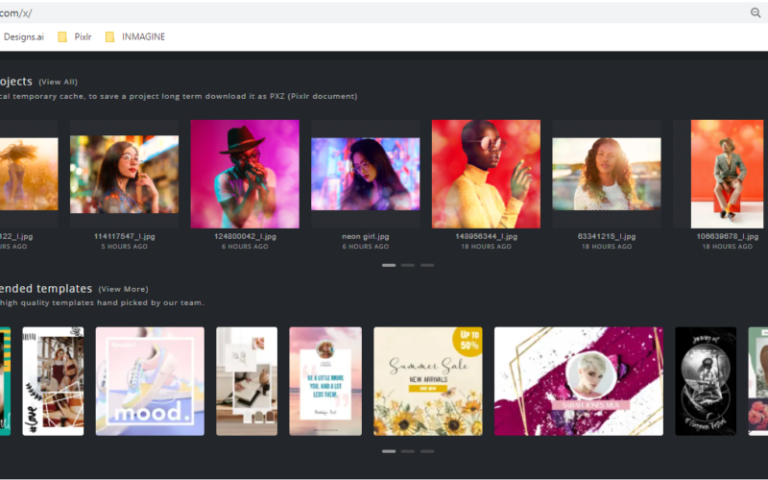Go to third page of templates carousel

click(x=427, y=451)
